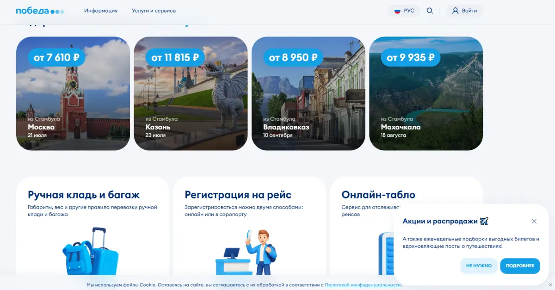Screen dimensions: 555x290
Task: Click the от 11 815 ₽ price badge
Action: point(175,57)
